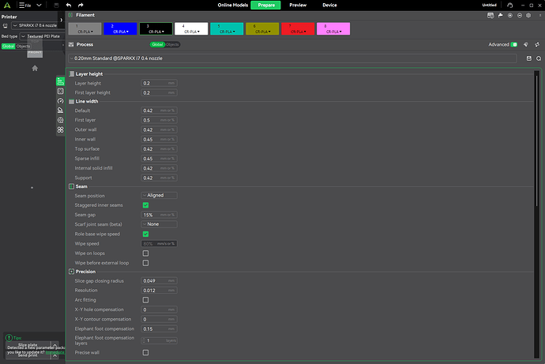Screen dimensions: 545x364
Task: Switch to the Device tab
Action: click(x=329, y=5)
